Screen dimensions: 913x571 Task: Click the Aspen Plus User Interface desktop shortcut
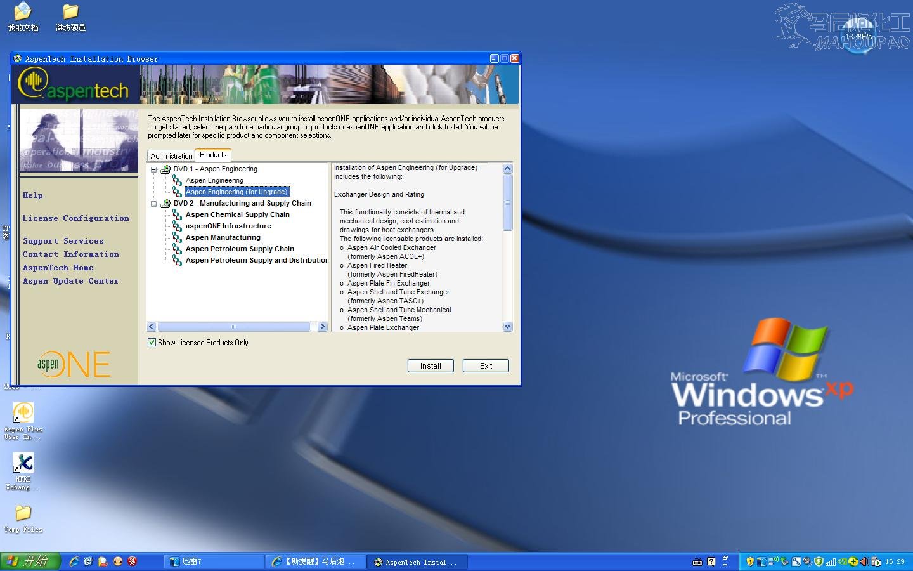pos(23,421)
